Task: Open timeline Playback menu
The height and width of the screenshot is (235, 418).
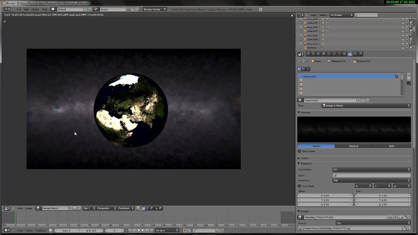Action: (40, 230)
